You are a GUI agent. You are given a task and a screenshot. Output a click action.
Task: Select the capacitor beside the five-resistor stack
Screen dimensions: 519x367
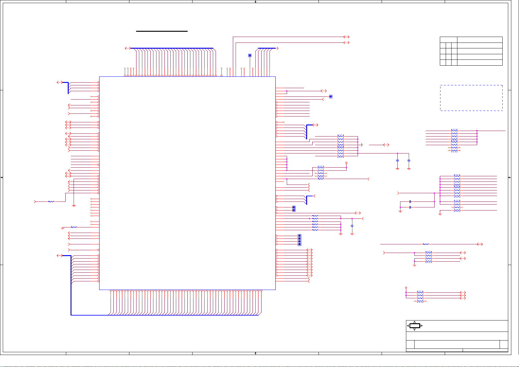(x=352, y=226)
